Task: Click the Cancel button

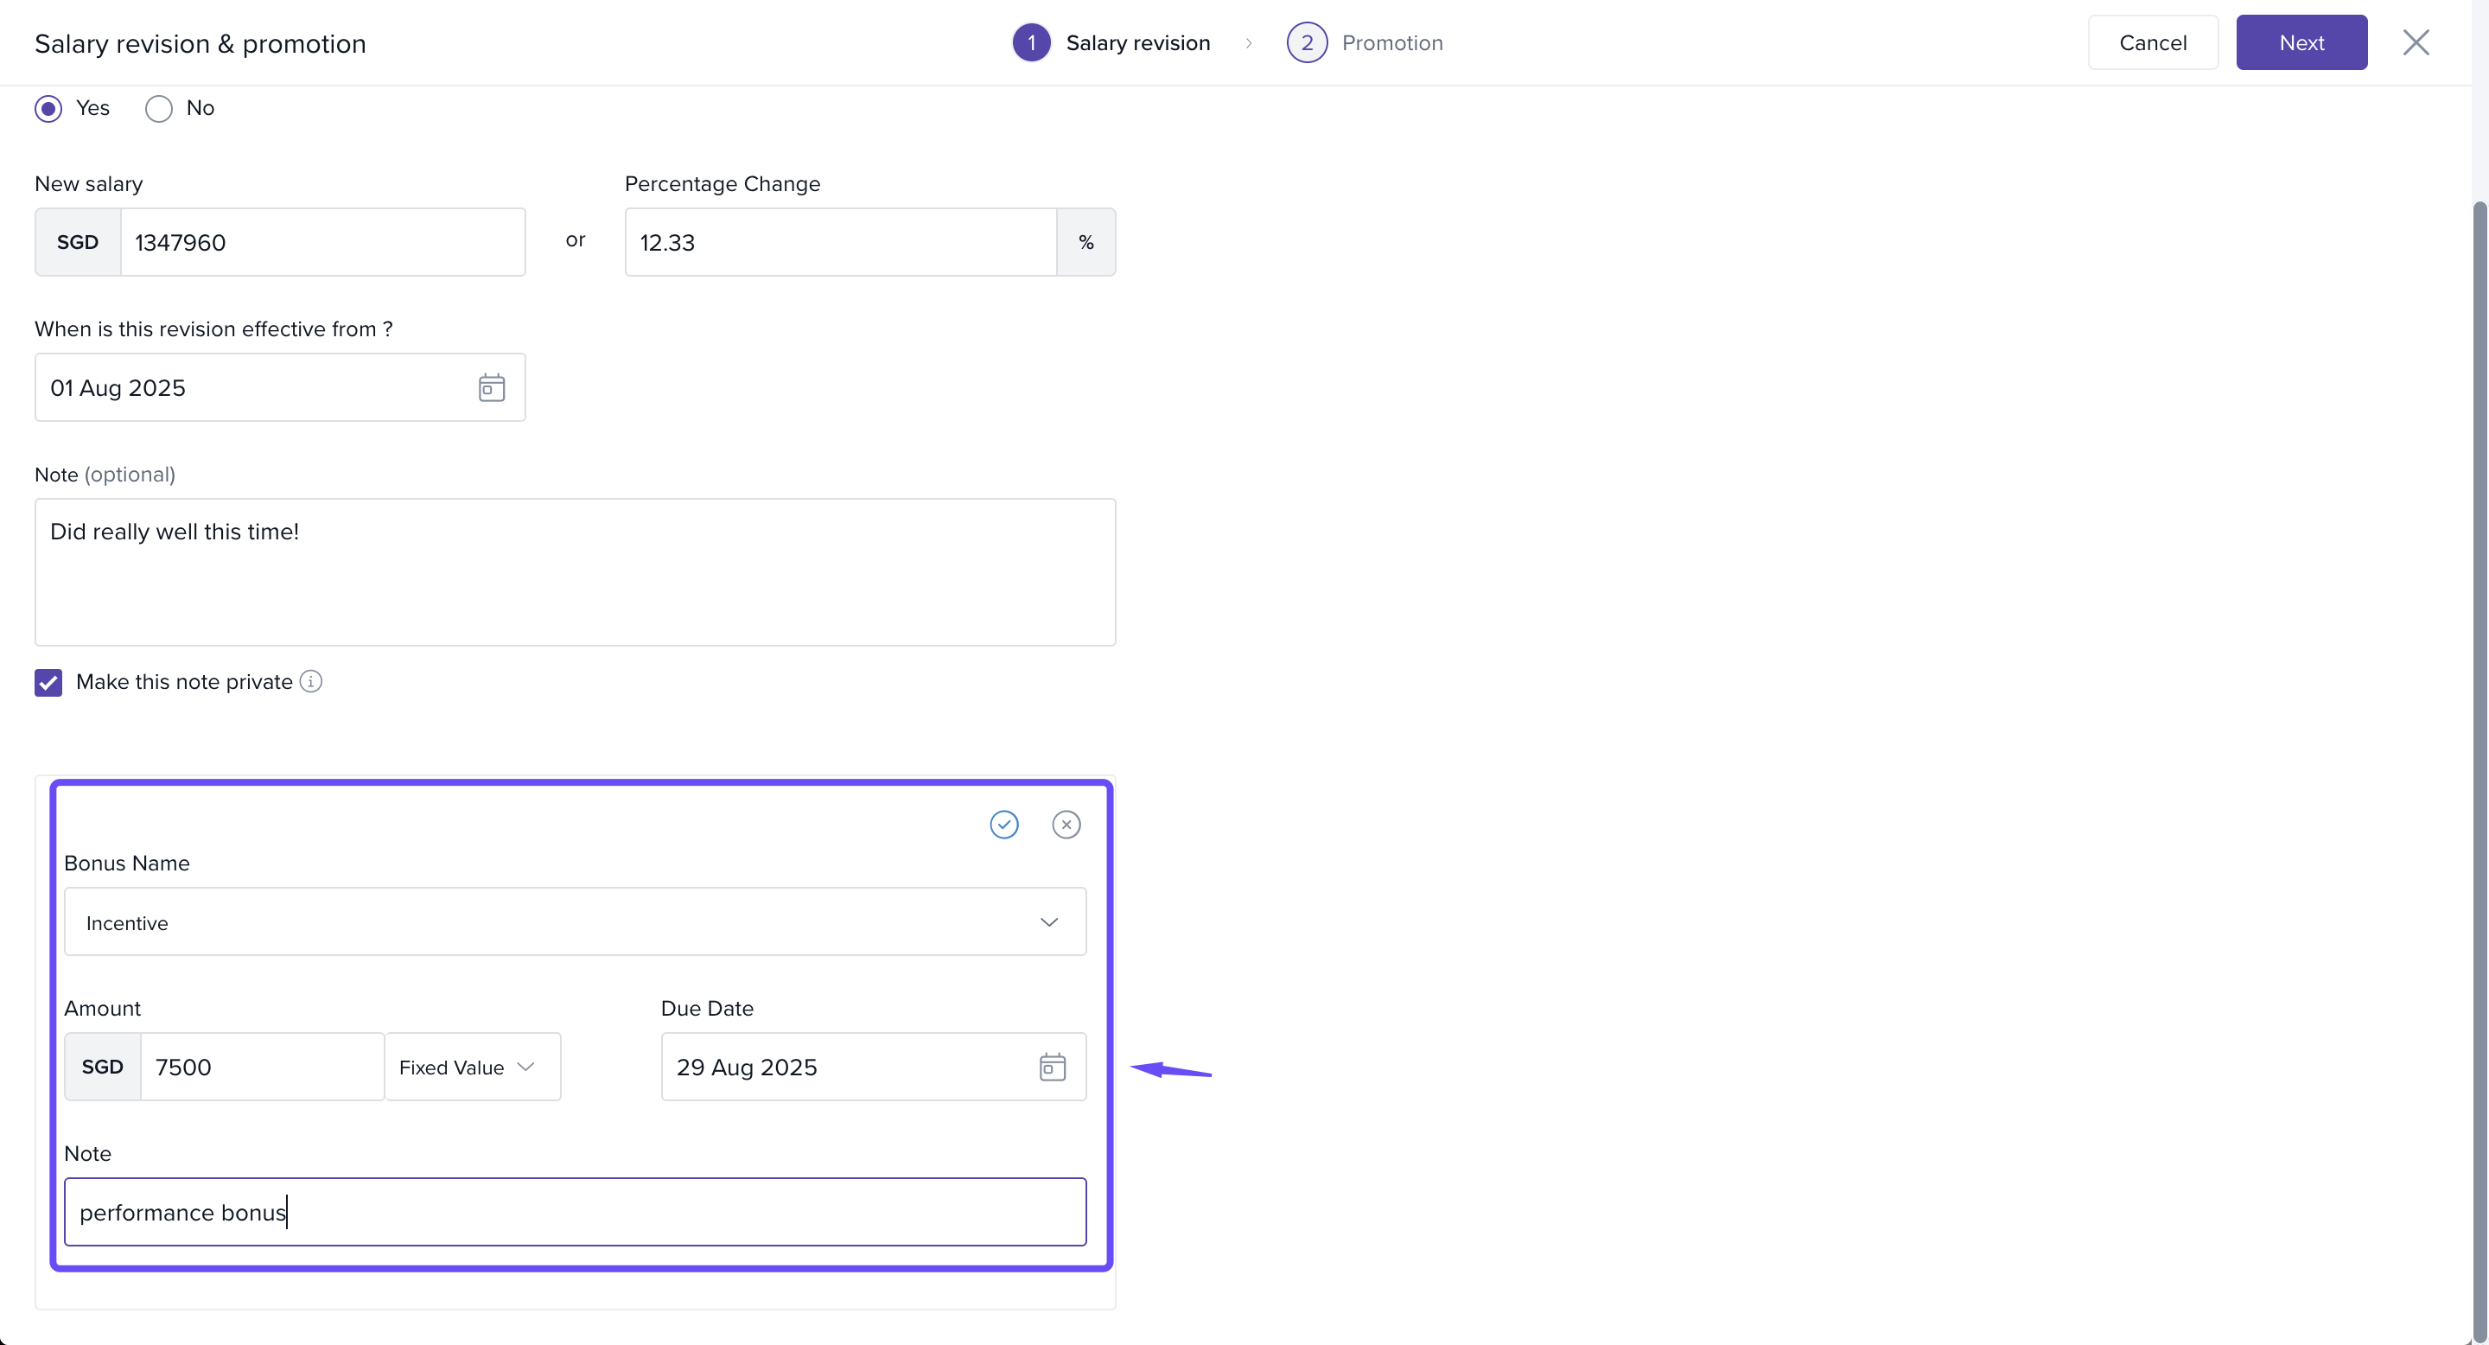Action: pyautogui.click(x=2152, y=42)
